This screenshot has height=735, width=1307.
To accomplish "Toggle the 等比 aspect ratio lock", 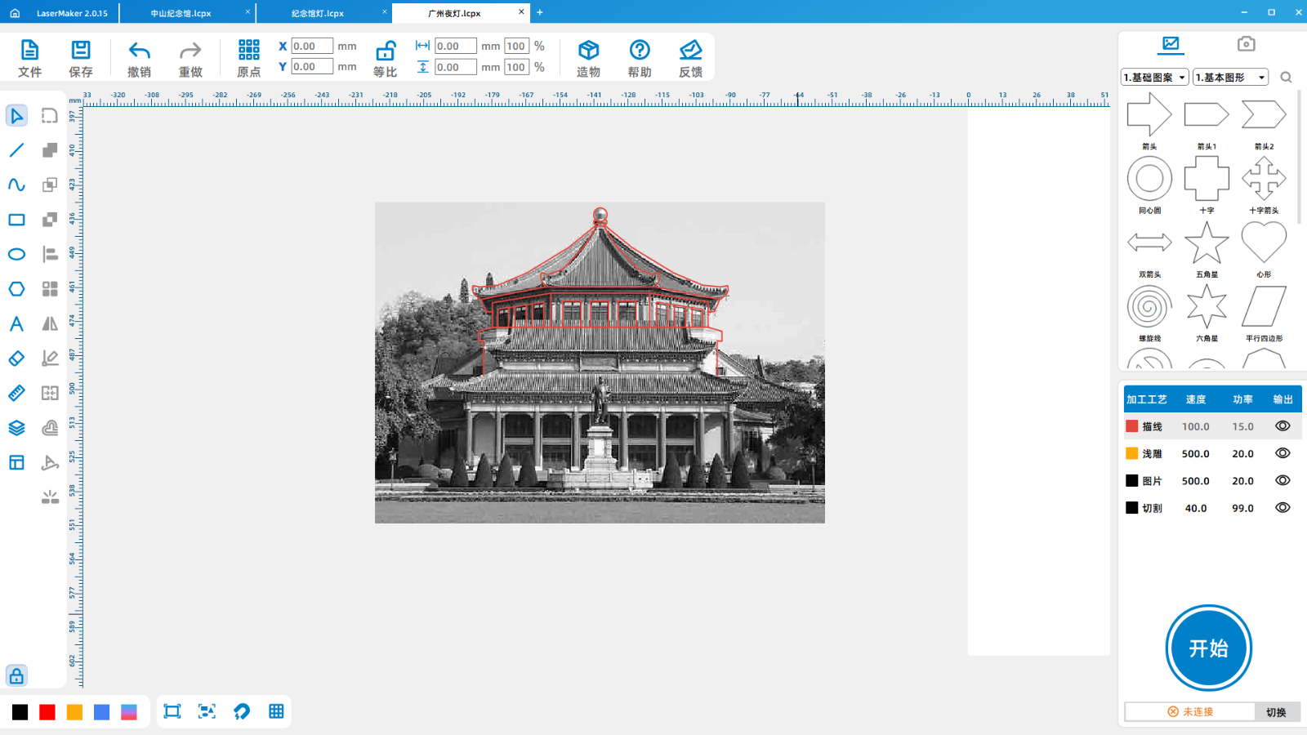I will pyautogui.click(x=385, y=51).
